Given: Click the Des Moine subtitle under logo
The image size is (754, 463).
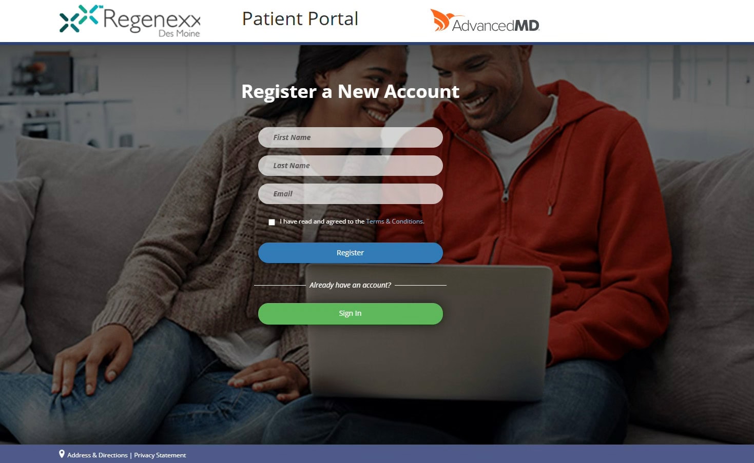Looking at the screenshot, I should [179, 33].
